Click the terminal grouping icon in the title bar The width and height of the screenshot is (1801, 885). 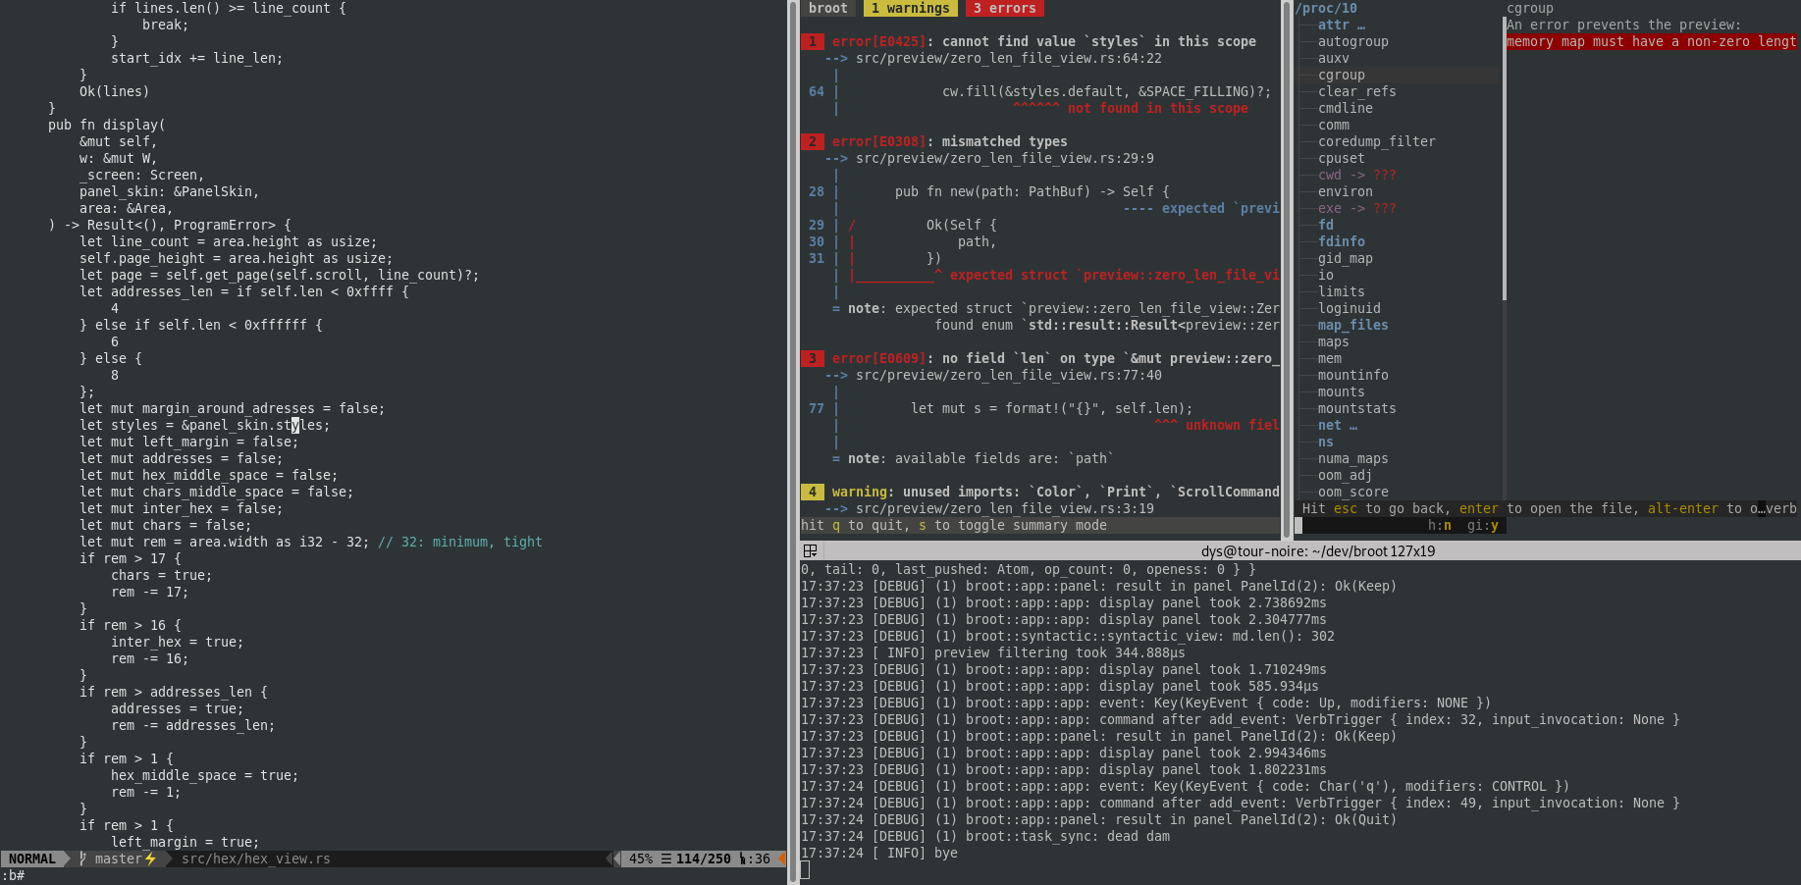[810, 551]
